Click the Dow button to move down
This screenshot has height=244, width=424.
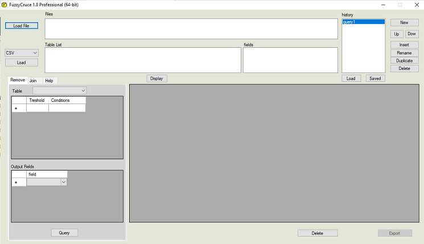coord(411,34)
